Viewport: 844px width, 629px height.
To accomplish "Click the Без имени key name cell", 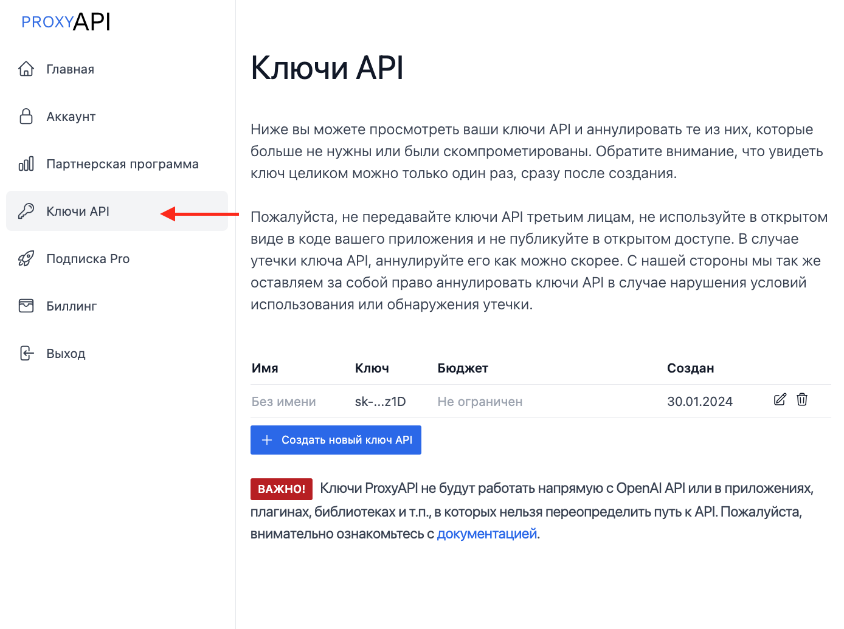I will [284, 402].
